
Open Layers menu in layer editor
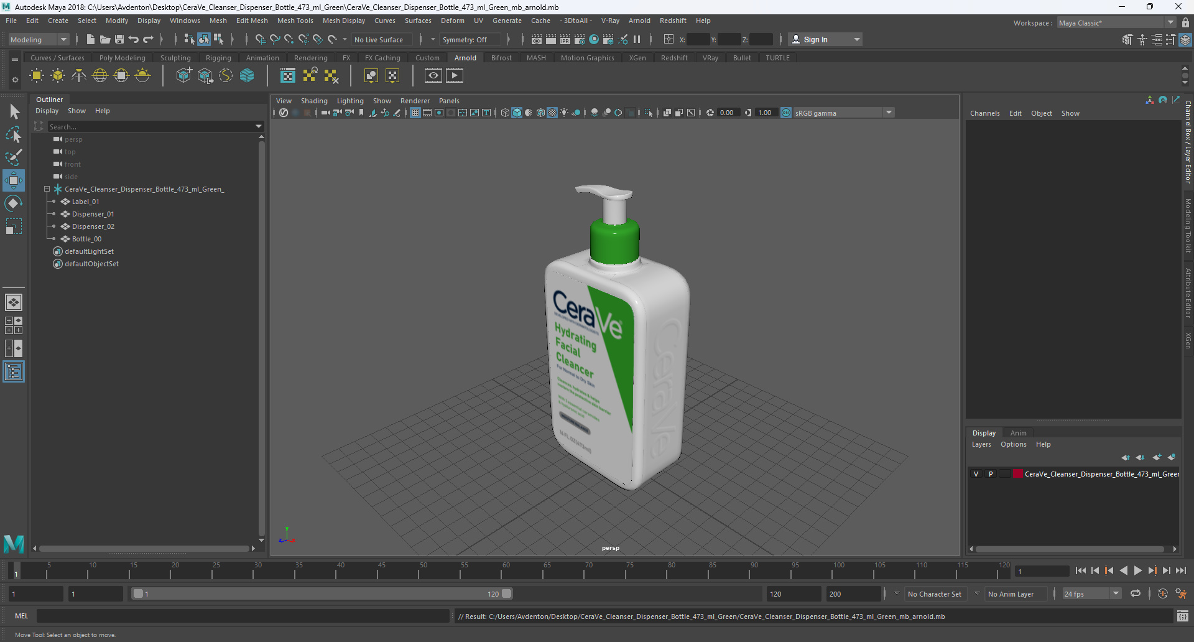pyautogui.click(x=981, y=444)
